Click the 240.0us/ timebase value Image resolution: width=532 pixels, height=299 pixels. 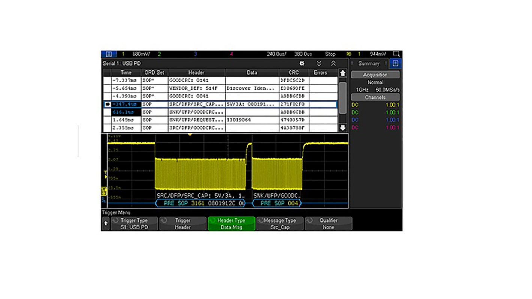[x=277, y=54]
